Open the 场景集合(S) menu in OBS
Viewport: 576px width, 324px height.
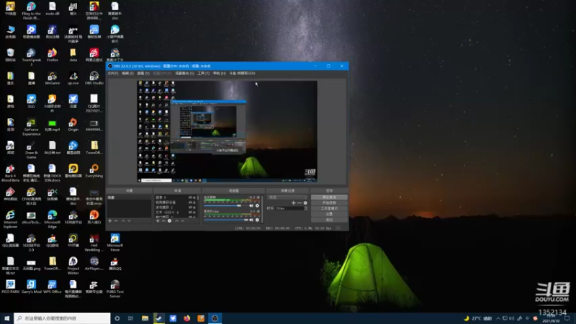pyautogui.click(x=184, y=73)
